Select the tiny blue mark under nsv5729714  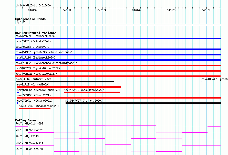click(17, 103)
